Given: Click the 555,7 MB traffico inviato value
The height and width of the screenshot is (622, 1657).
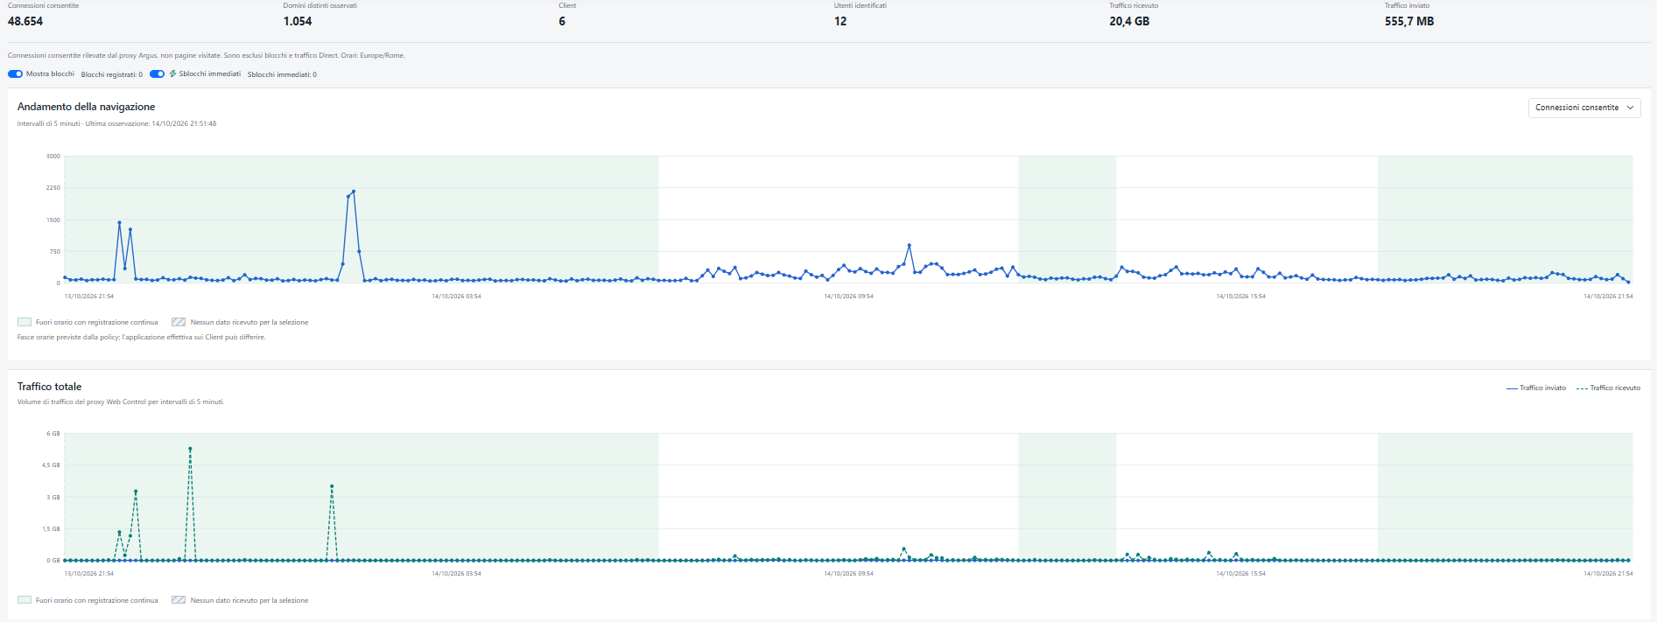Looking at the screenshot, I should coord(1409,21).
